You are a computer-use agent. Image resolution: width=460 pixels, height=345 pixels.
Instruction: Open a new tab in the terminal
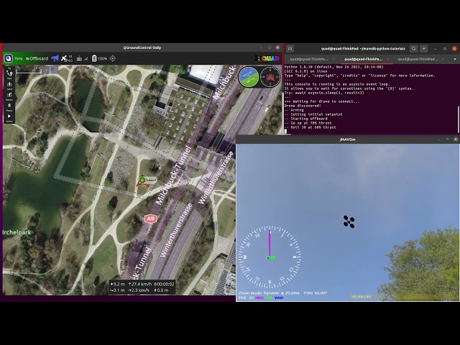(290, 48)
